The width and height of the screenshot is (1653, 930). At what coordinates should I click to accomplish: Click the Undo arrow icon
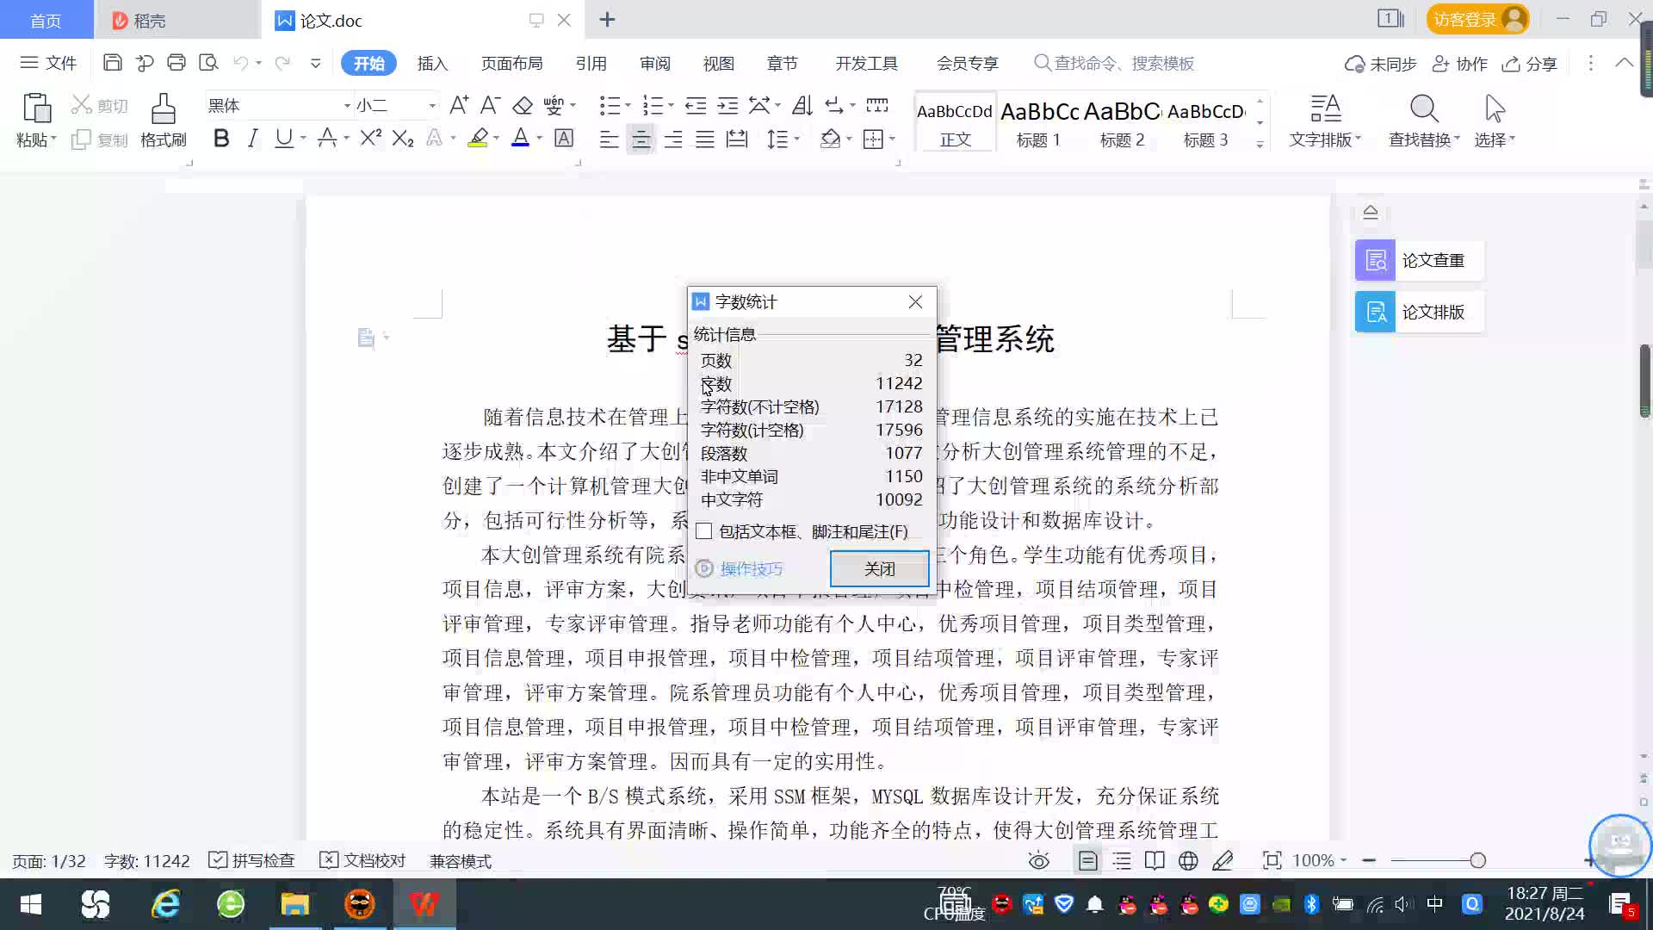coord(241,63)
